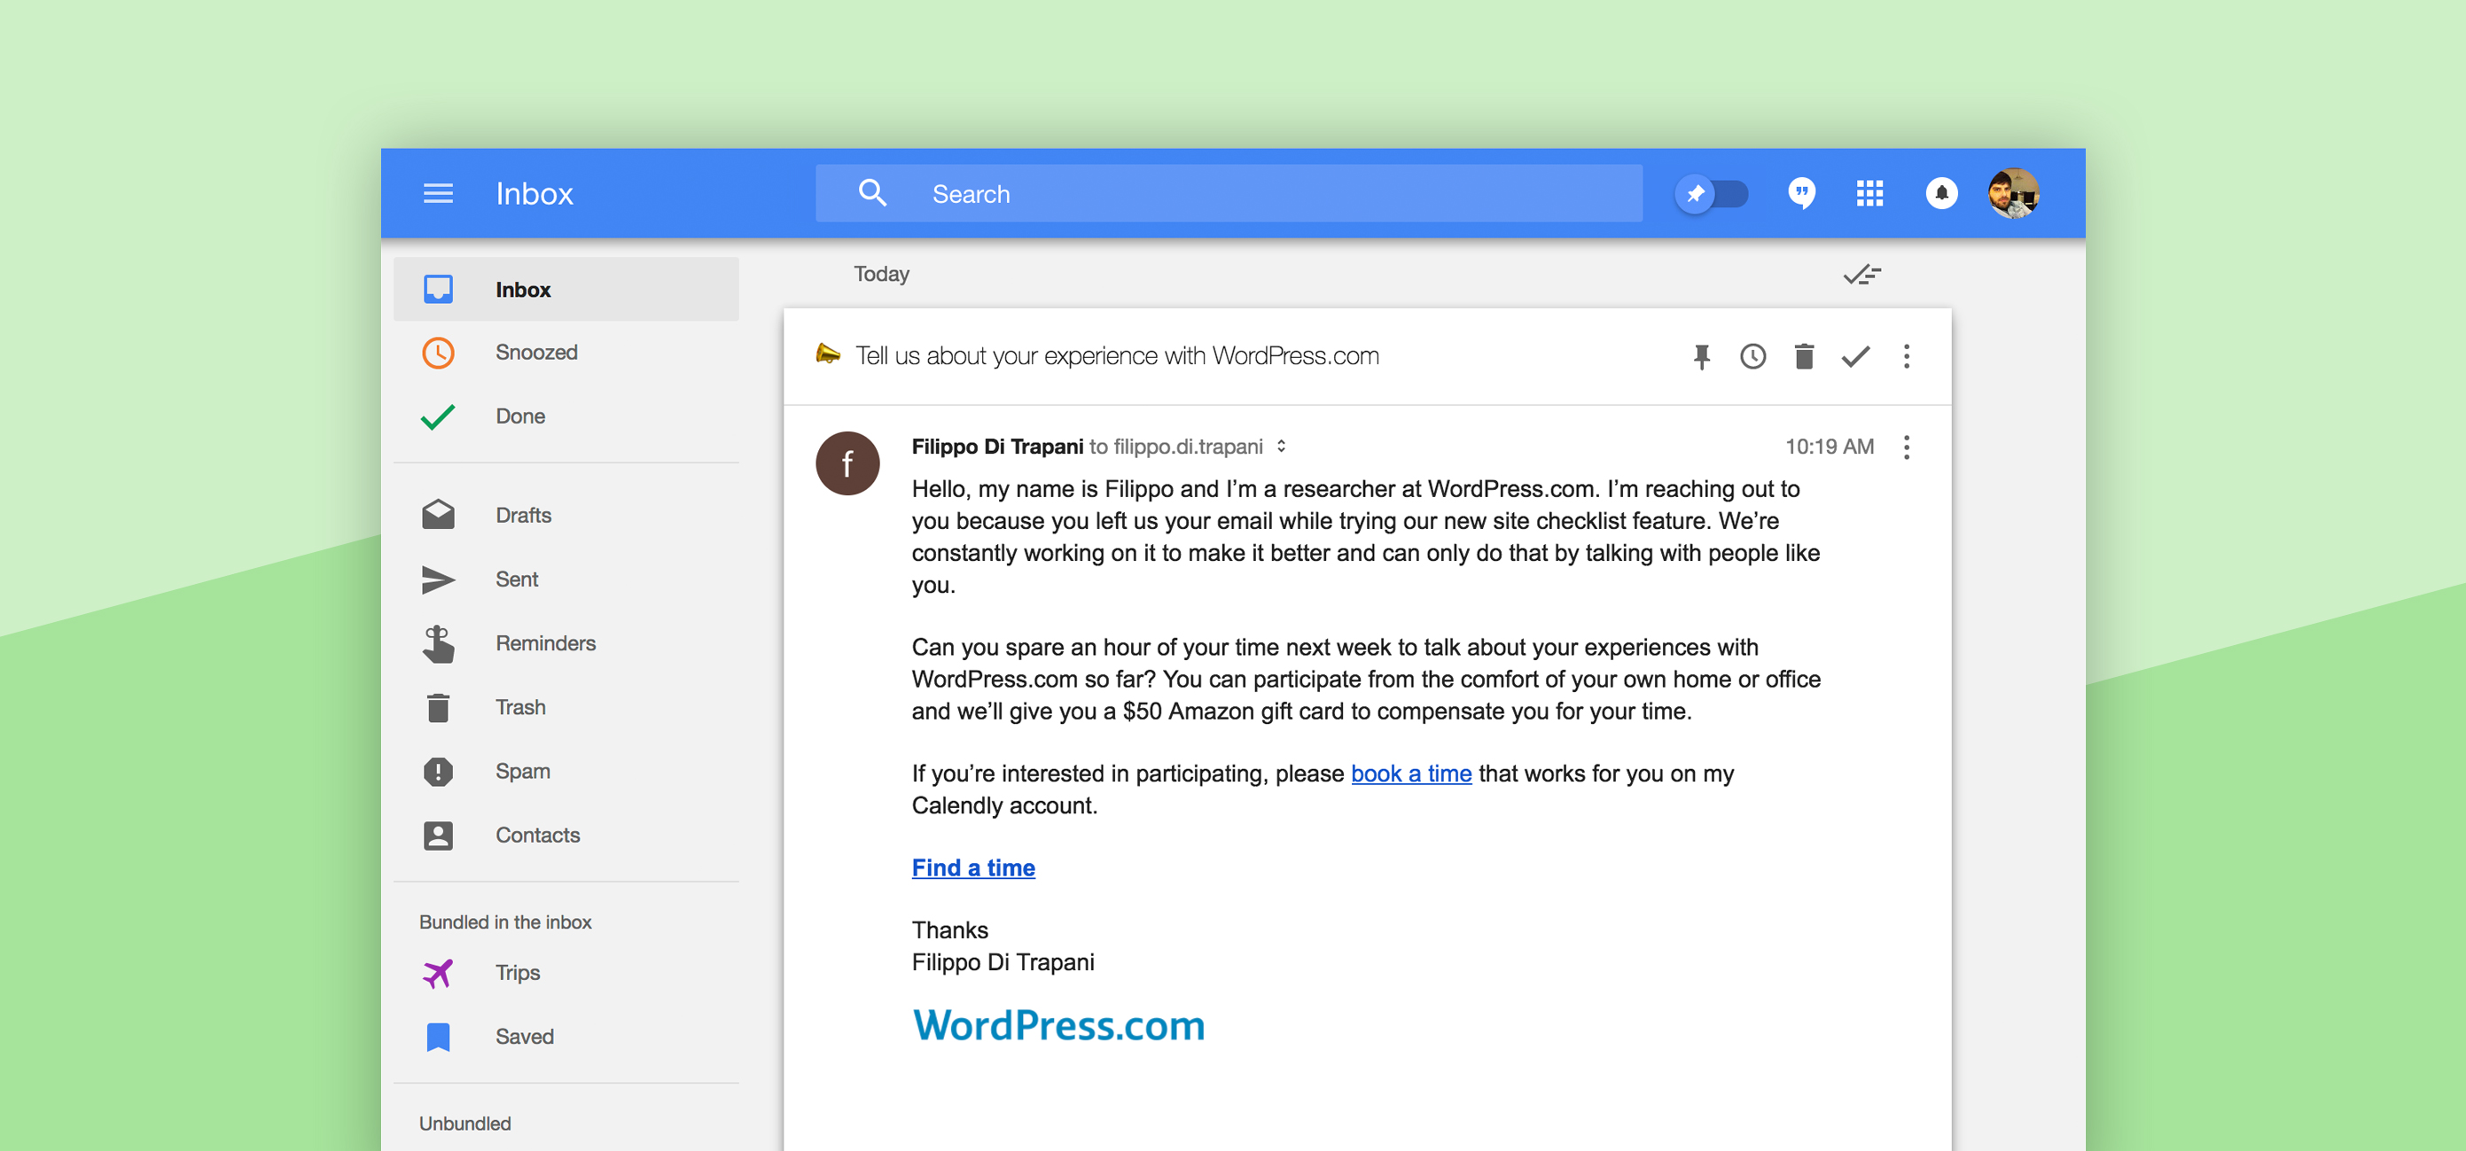Open the message's three-dot options menu
This screenshot has width=2466, height=1151.
pyautogui.click(x=1906, y=447)
